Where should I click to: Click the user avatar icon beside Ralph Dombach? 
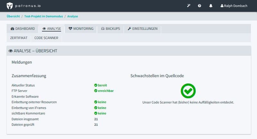[222, 6]
